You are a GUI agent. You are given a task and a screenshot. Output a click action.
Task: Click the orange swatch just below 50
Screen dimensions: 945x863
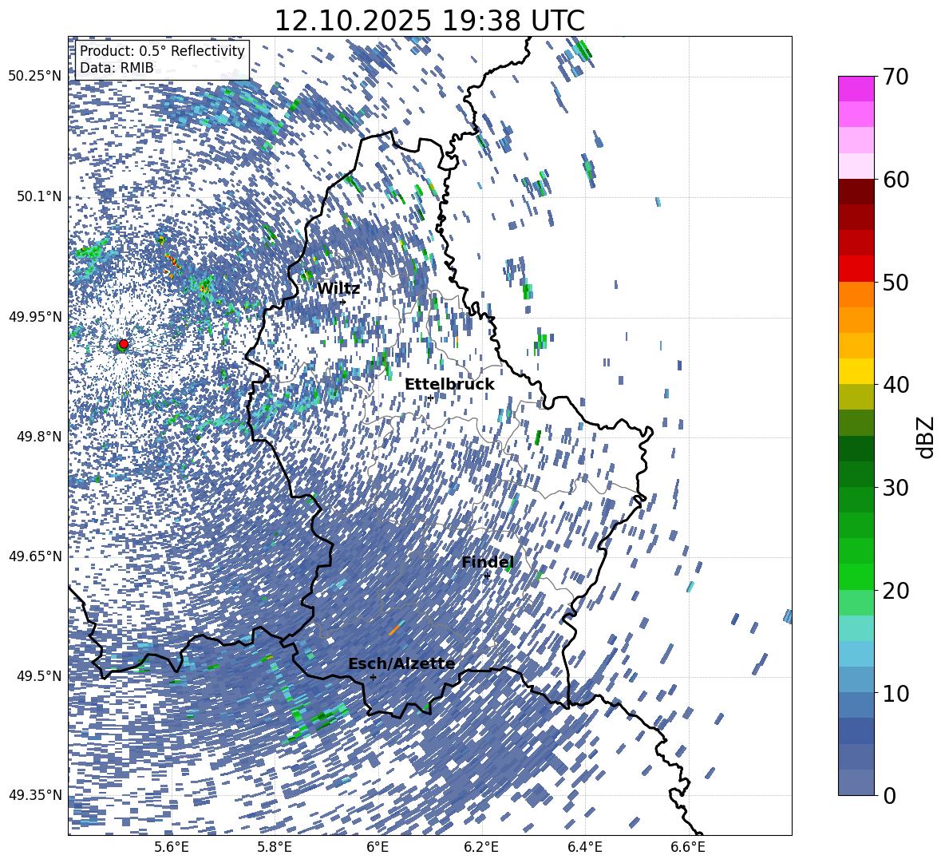856,295
